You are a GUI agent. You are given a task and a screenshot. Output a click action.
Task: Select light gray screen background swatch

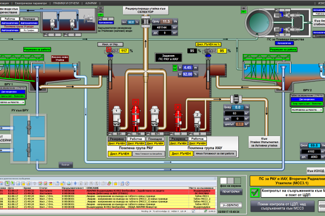click(231, 180)
